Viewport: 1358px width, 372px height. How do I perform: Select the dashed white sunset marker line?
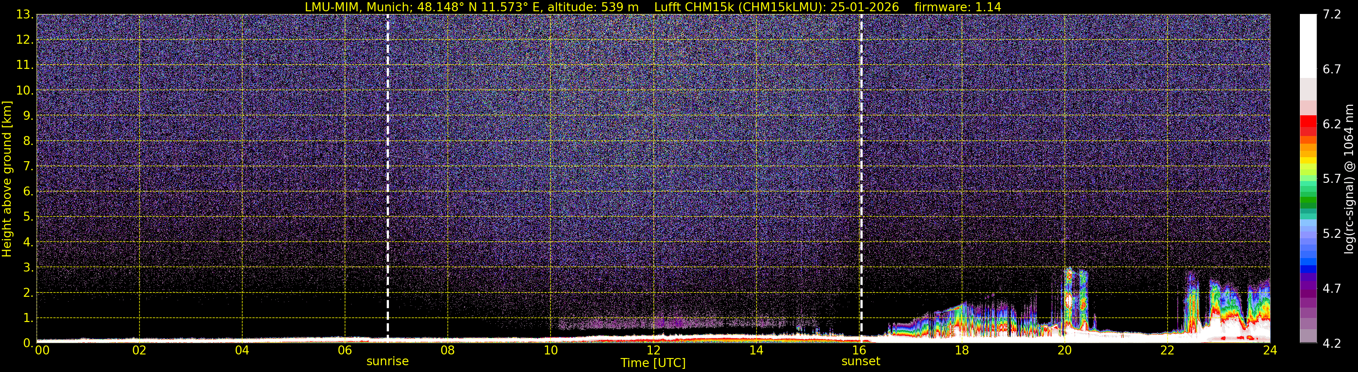(861, 178)
